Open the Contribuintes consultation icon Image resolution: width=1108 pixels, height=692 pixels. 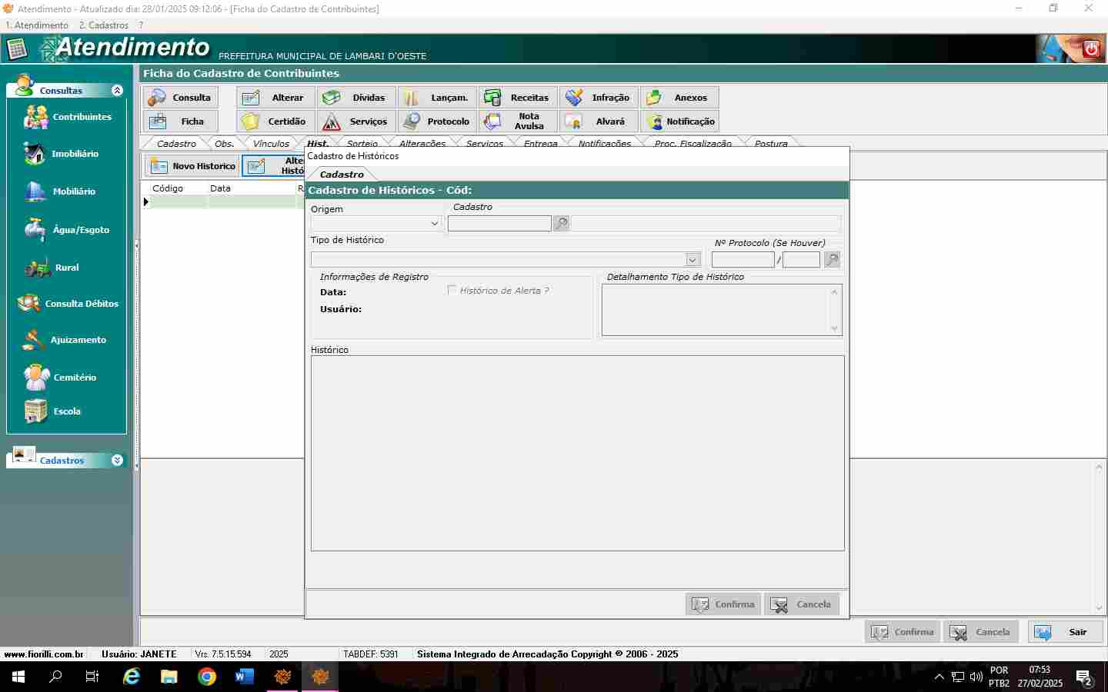[36, 117]
